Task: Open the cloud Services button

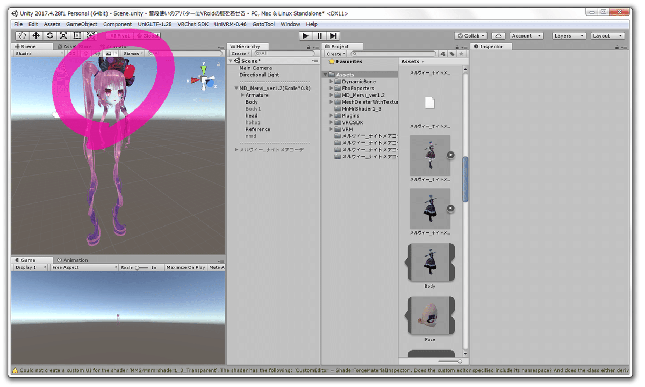Action: [x=499, y=36]
